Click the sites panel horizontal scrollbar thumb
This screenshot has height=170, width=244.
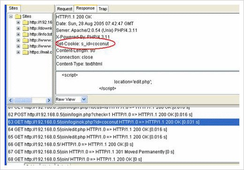23,100
